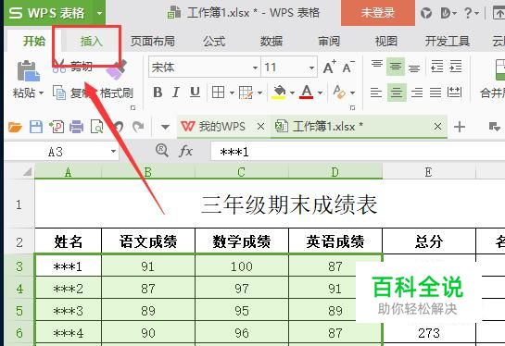The width and height of the screenshot is (505, 346).
Task: Print the workbook with printer icon
Action: [76, 127]
